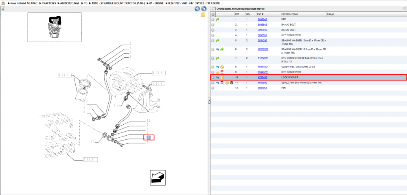Select the 'SEALING WASHER,12mm ID' description text
407x195 pixels.
304,43
